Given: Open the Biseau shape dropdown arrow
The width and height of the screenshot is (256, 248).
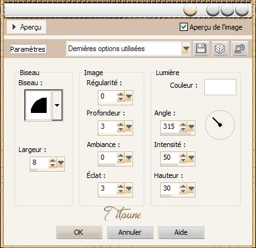Looking at the screenshot, I should [x=57, y=105].
